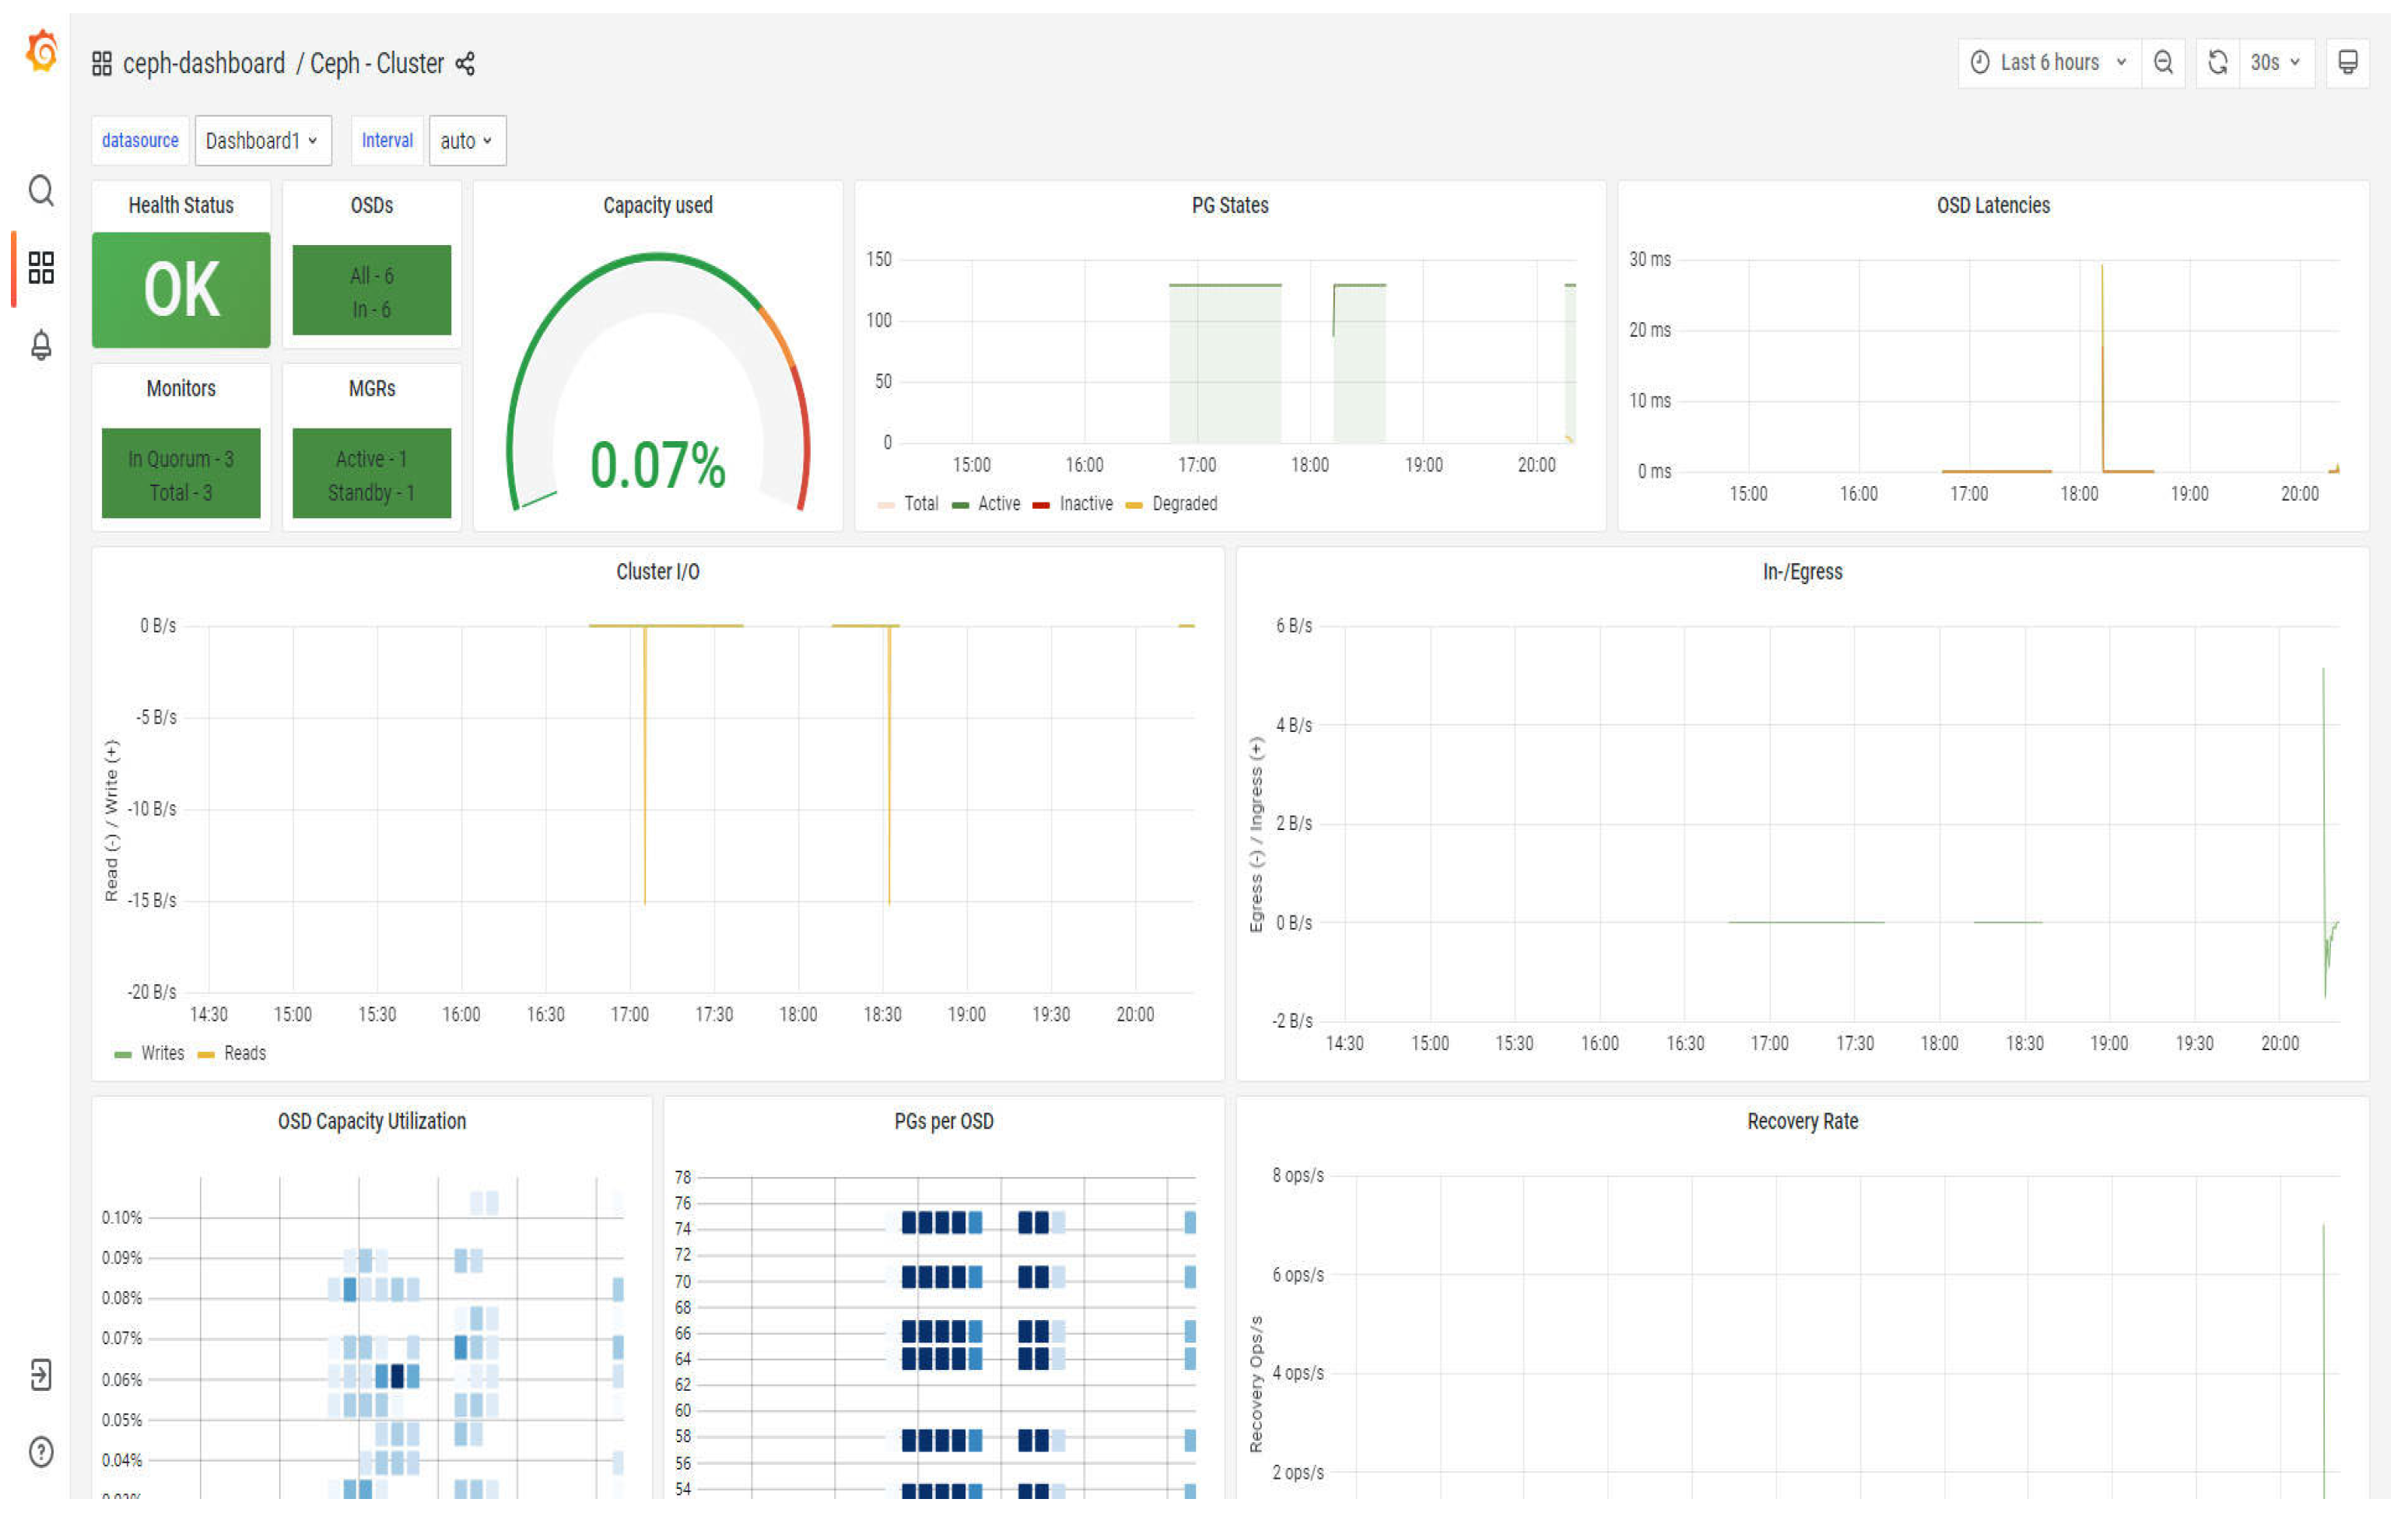Open the Dashboard1 datasource dropdown
2408x1520 pixels.
(x=262, y=141)
